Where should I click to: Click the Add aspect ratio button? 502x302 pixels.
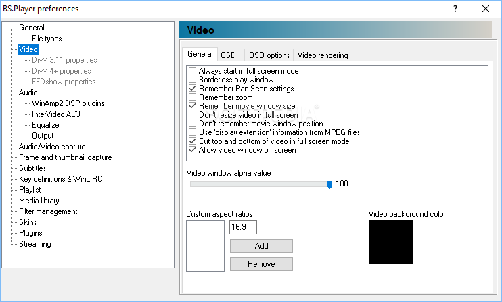pos(261,246)
